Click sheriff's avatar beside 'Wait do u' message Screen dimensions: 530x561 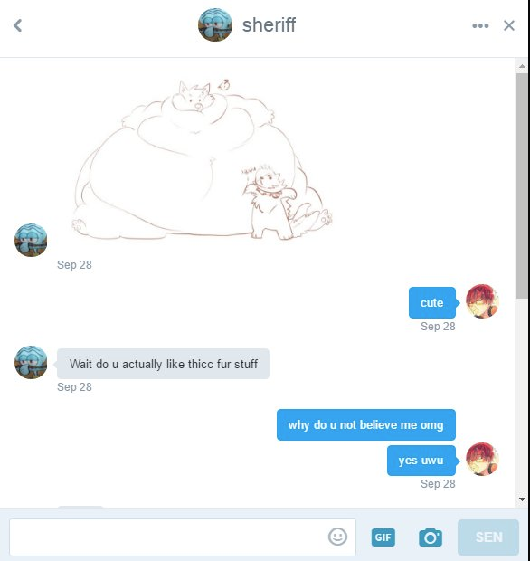31,362
